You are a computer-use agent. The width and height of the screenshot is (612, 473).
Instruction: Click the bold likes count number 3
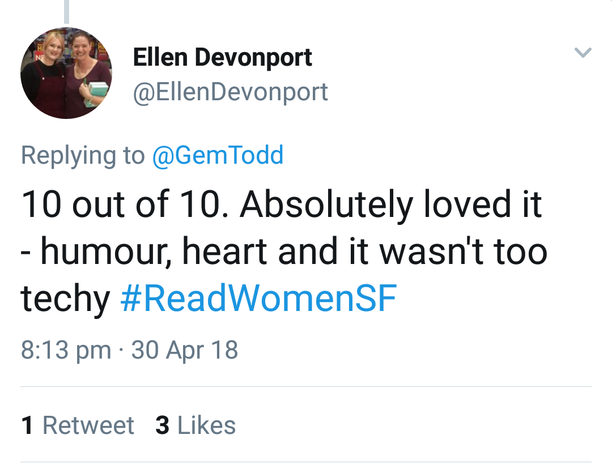tap(162, 425)
